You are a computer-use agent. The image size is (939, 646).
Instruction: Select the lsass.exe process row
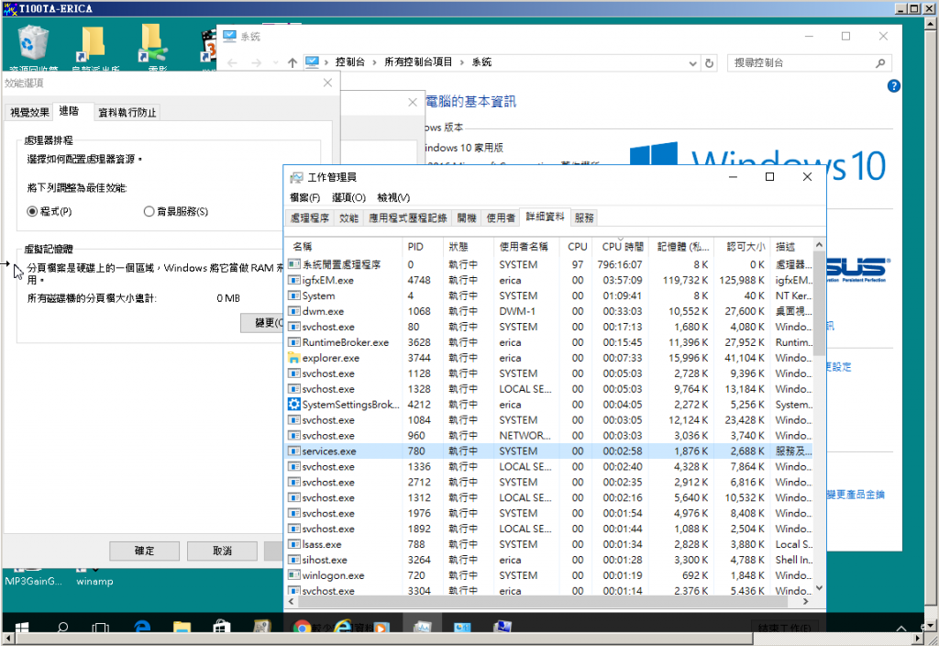click(549, 544)
